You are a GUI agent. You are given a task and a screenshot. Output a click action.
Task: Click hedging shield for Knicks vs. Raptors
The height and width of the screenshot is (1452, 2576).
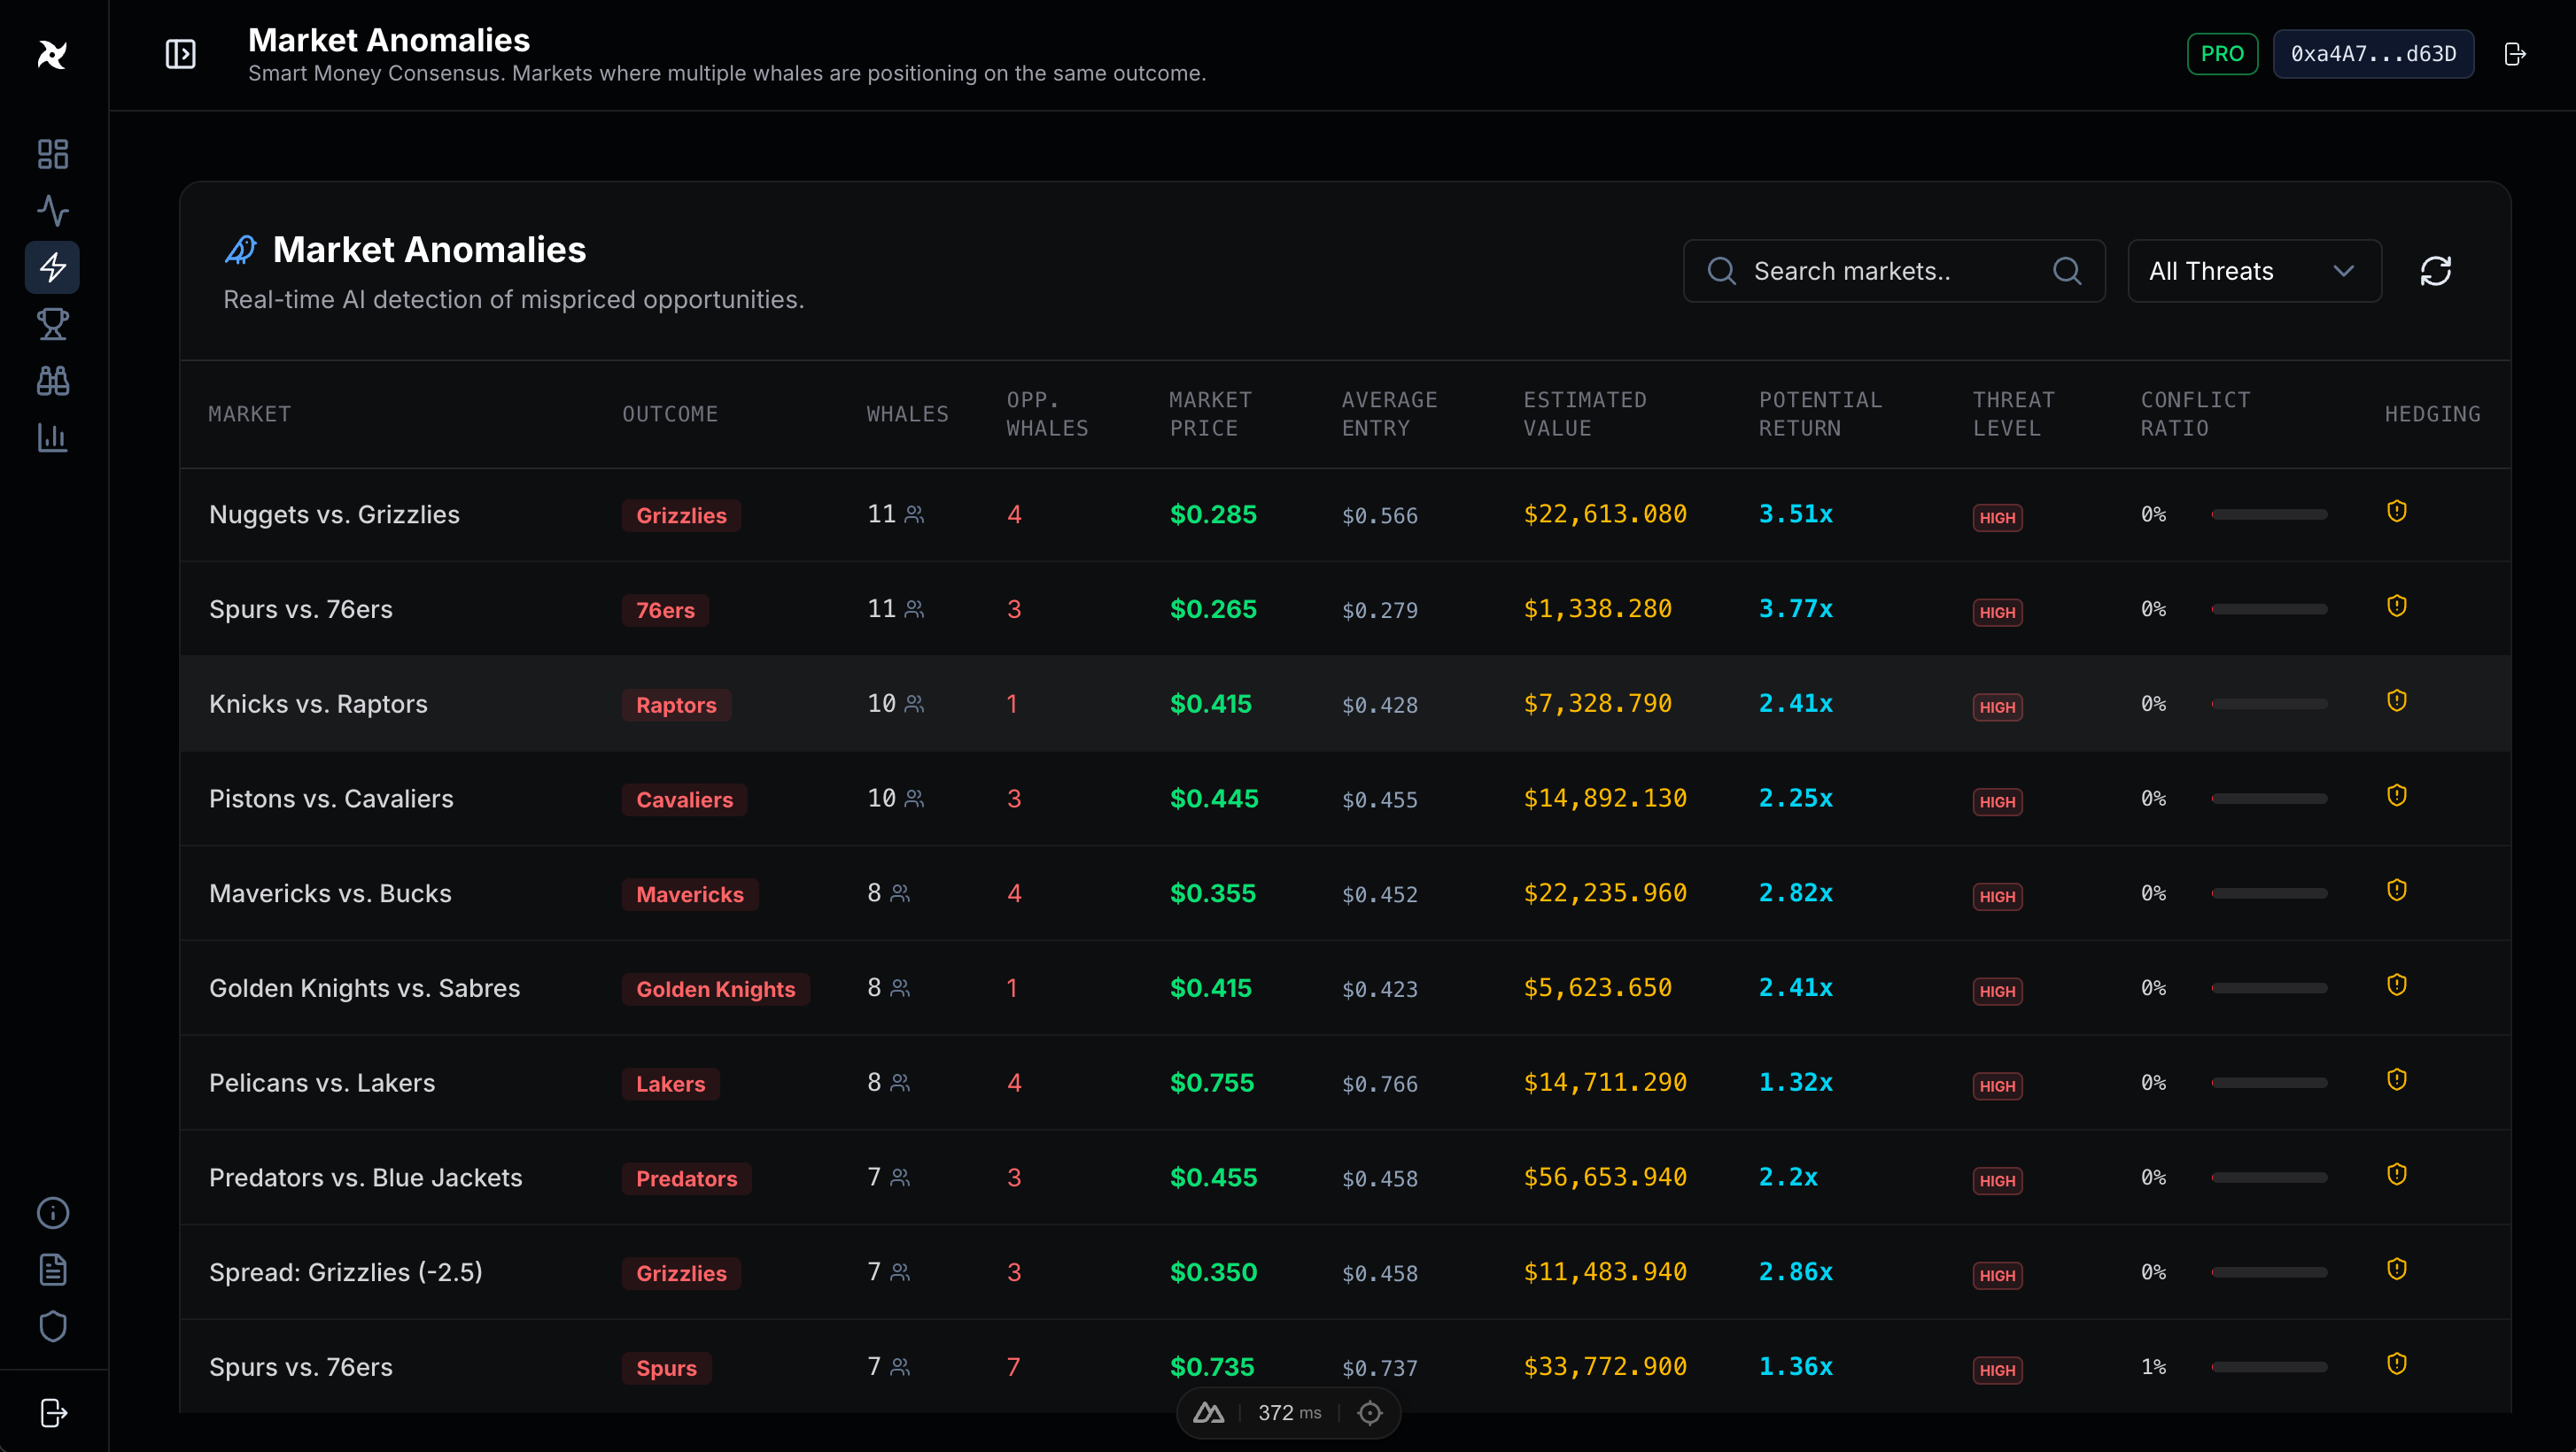pyautogui.click(x=2397, y=700)
